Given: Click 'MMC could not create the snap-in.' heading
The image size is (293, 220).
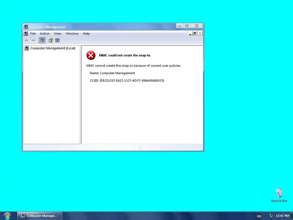Looking at the screenshot, I should point(125,55).
